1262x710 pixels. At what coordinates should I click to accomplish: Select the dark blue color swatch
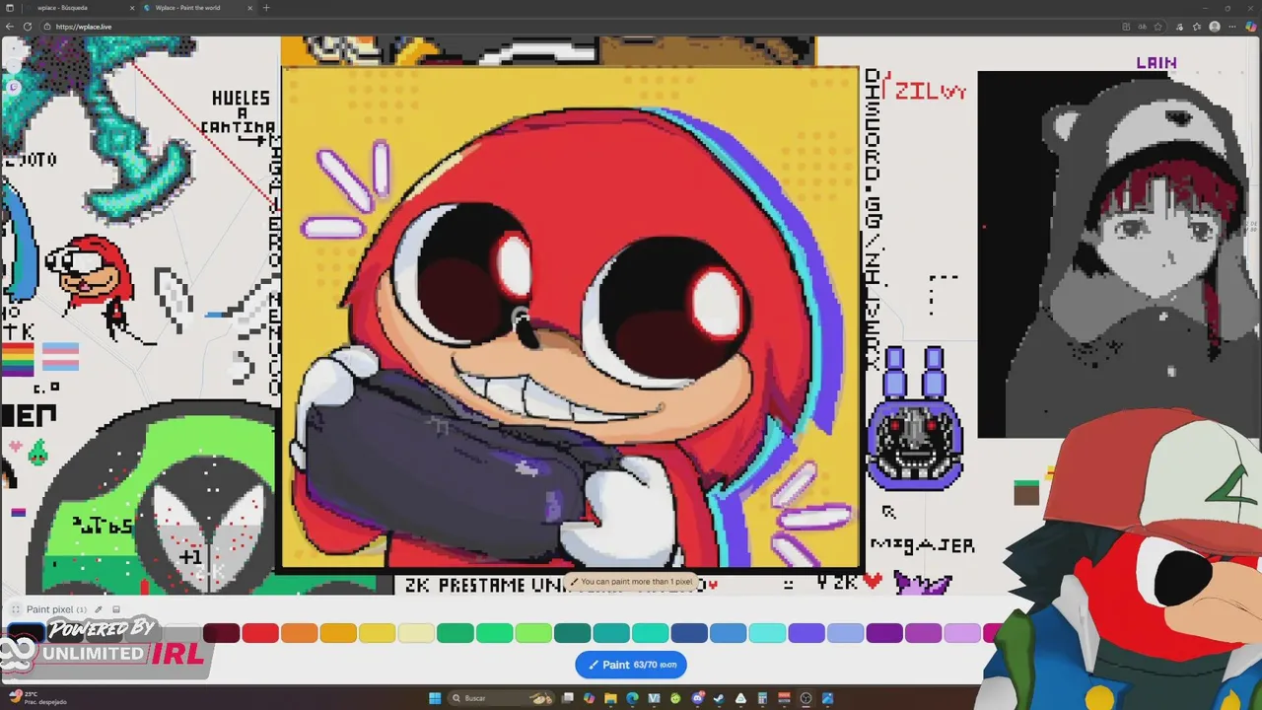click(x=689, y=633)
